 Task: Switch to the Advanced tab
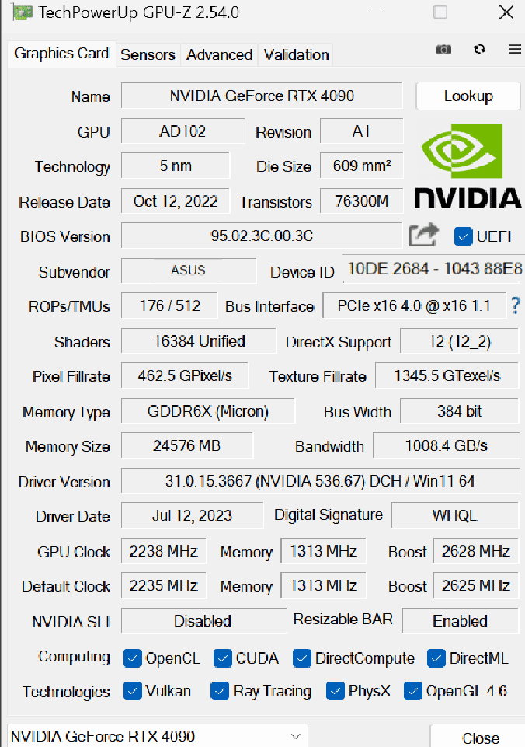[219, 54]
